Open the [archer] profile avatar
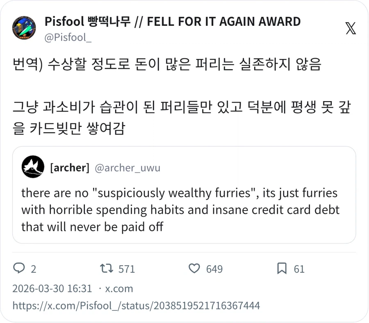 pos(32,167)
